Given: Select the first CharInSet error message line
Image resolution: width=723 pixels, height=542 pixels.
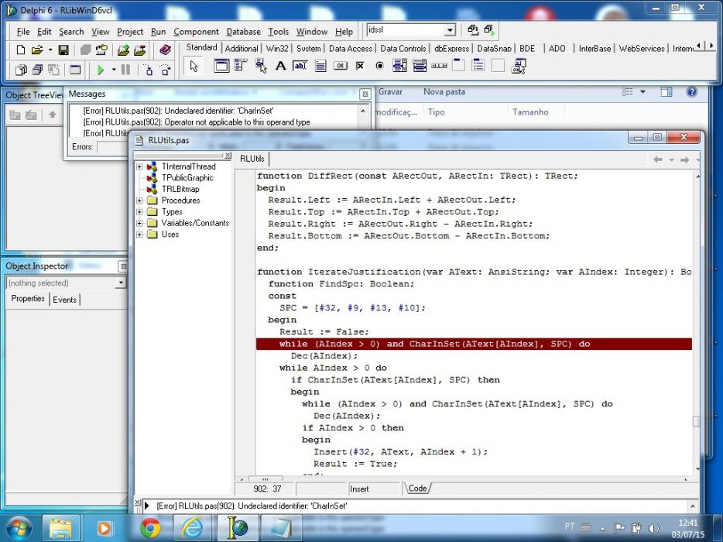Looking at the screenshot, I should (179, 111).
